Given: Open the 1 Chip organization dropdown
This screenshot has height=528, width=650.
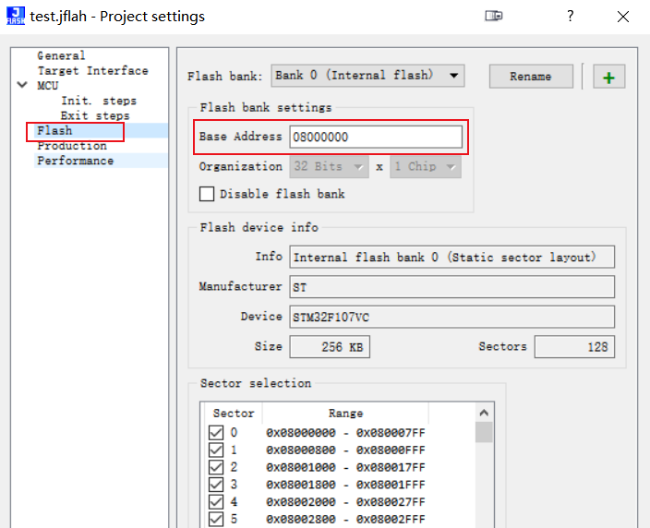Looking at the screenshot, I should pos(426,166).
